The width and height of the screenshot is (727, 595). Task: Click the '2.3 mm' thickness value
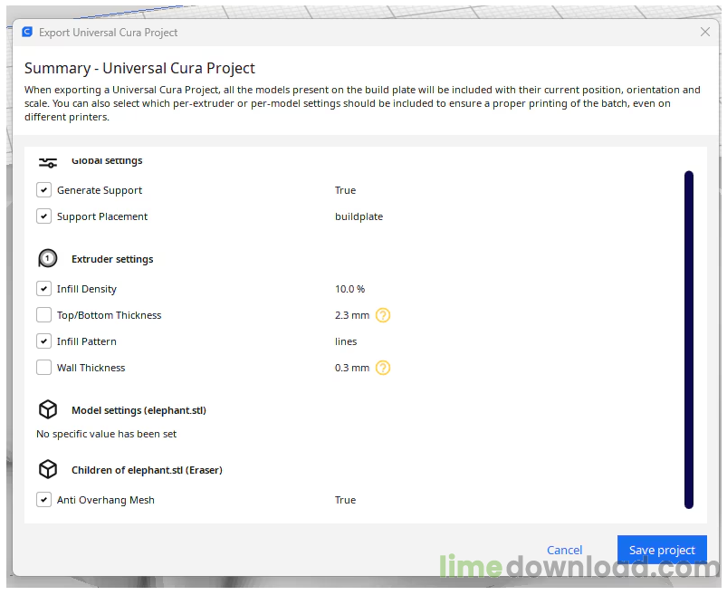pos(352,315)
